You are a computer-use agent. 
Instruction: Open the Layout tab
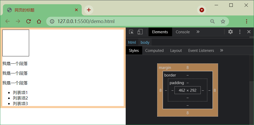coord(176,51)
